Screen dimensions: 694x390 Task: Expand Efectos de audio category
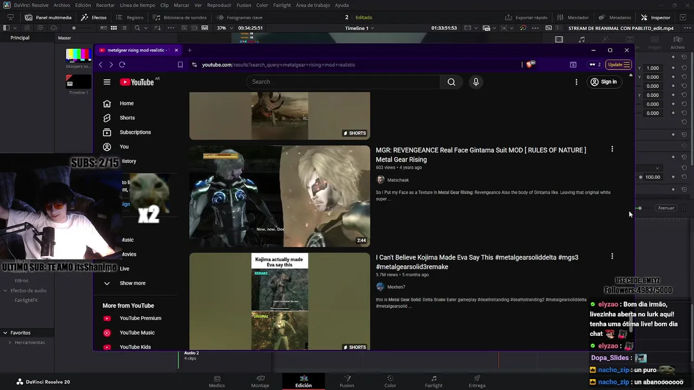(5, 290)
